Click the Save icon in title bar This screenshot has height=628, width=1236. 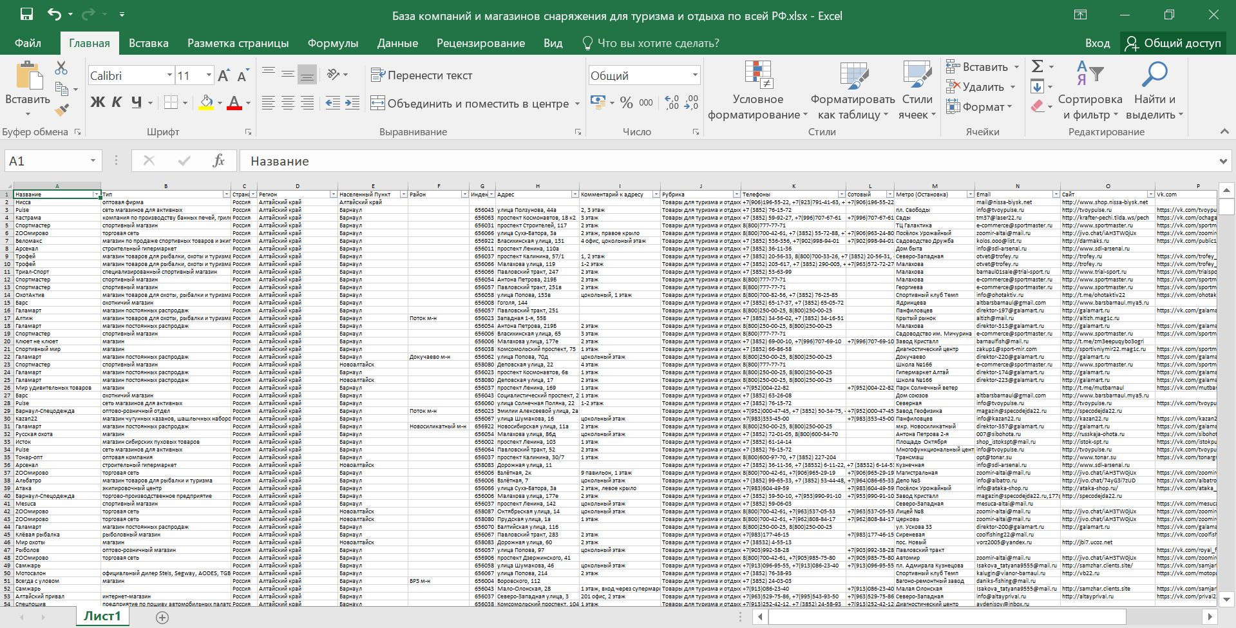[x=26, y=15]
